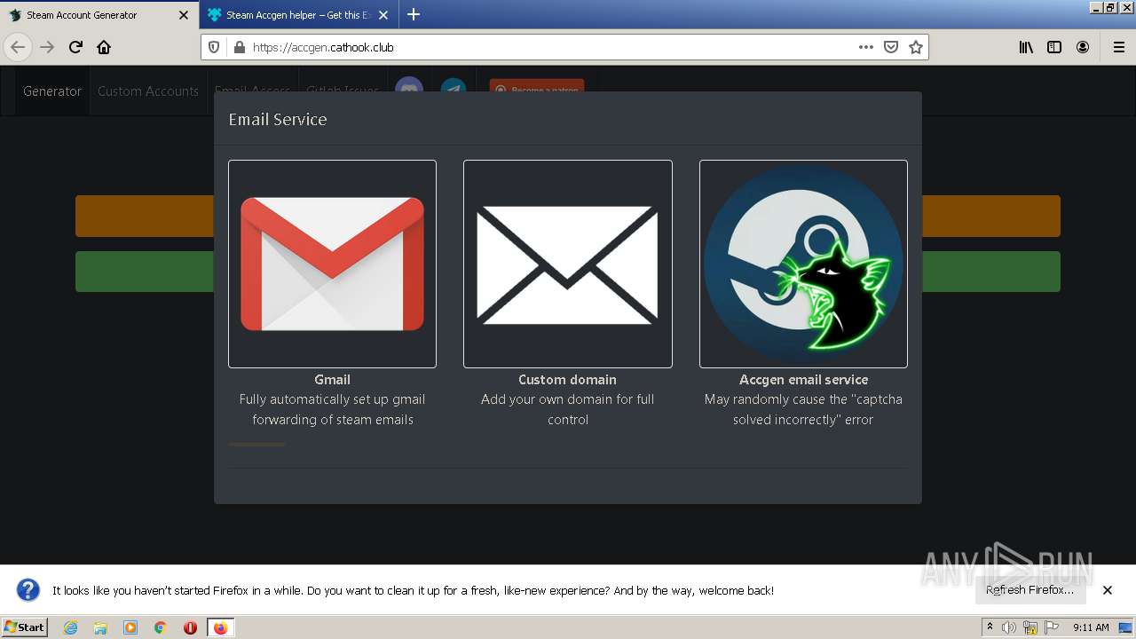
Task: Open the Generator navigation item
Action: (52, 91)
